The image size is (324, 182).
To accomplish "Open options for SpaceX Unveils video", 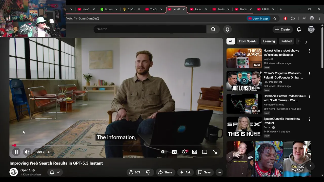I will (309, 119).
